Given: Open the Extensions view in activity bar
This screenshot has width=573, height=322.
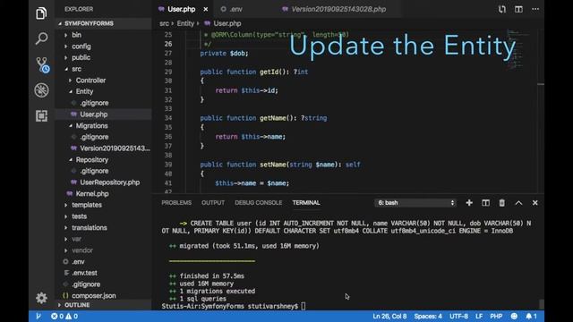Looking at the screenshot, I should click(x=41, y=115).
